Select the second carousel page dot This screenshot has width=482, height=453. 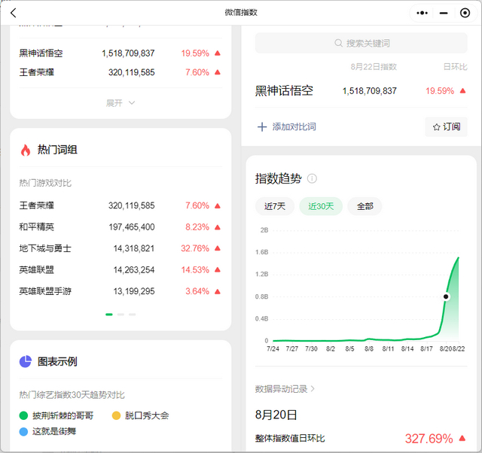(x=120, y=315)
